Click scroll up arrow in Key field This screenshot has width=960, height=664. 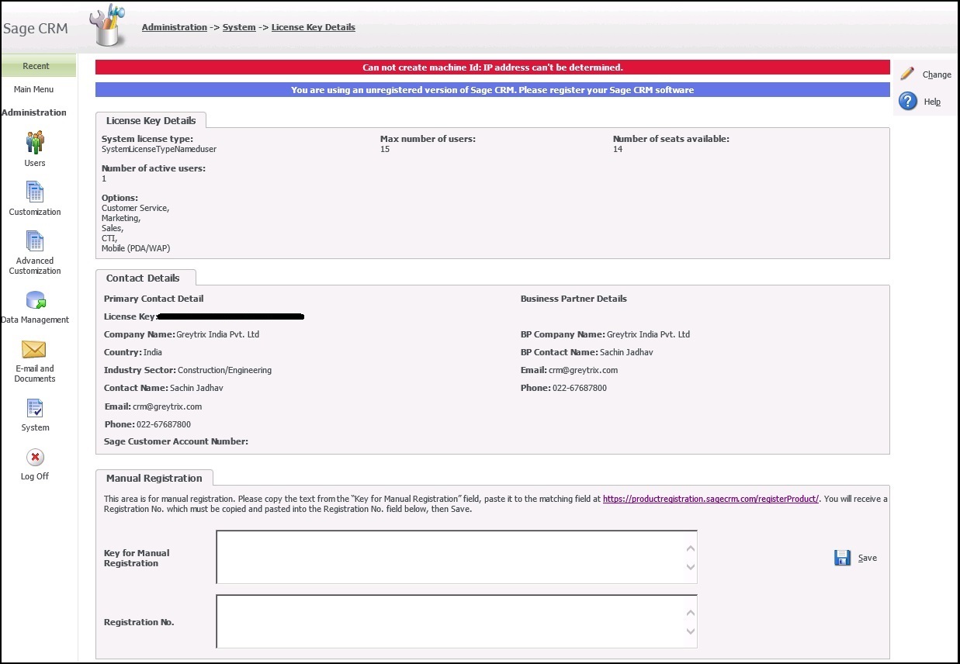point(691,548)
